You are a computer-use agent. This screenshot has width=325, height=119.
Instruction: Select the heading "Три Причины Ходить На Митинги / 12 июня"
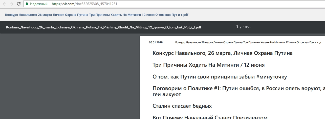point(209,65)
